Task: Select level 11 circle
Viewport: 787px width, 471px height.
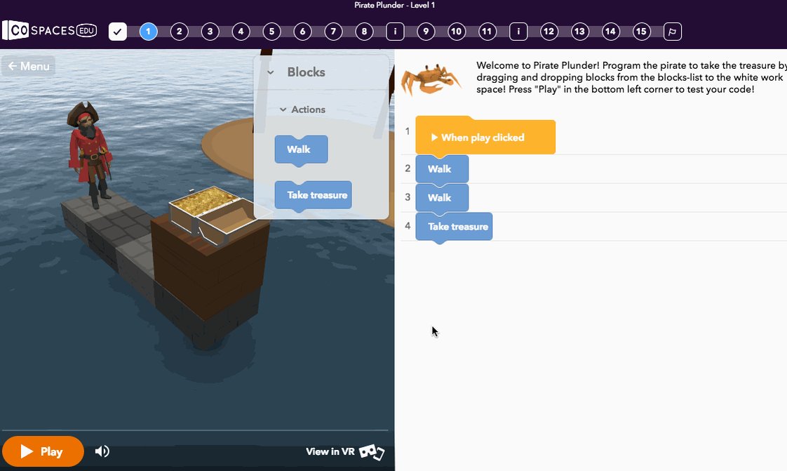Action: [487, 32]
